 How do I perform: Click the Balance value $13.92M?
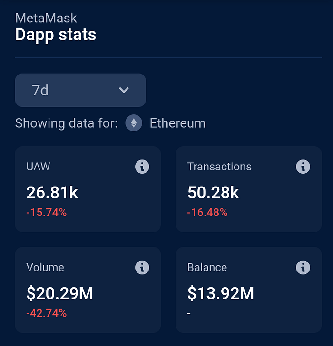click(x=221, y=294)
